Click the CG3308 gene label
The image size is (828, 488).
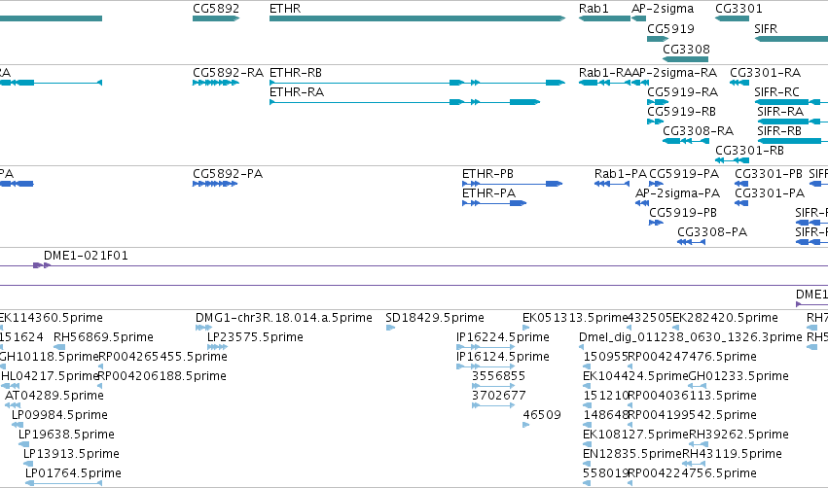pyautogui.click(x=686, y=49)
